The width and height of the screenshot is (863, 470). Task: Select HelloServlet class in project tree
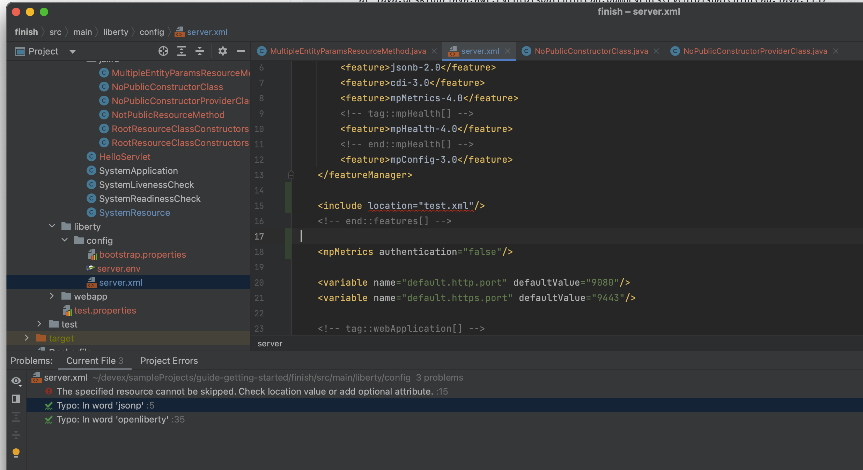click(x=125, y=157)
